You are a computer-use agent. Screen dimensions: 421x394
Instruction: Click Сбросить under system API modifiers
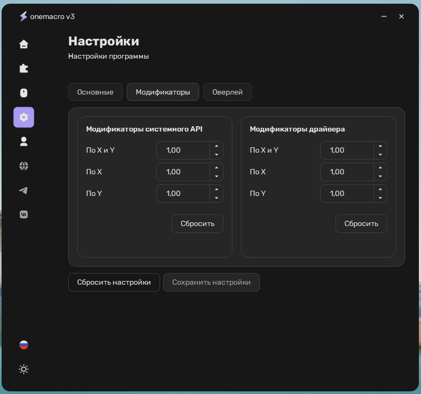coord(198,223)
